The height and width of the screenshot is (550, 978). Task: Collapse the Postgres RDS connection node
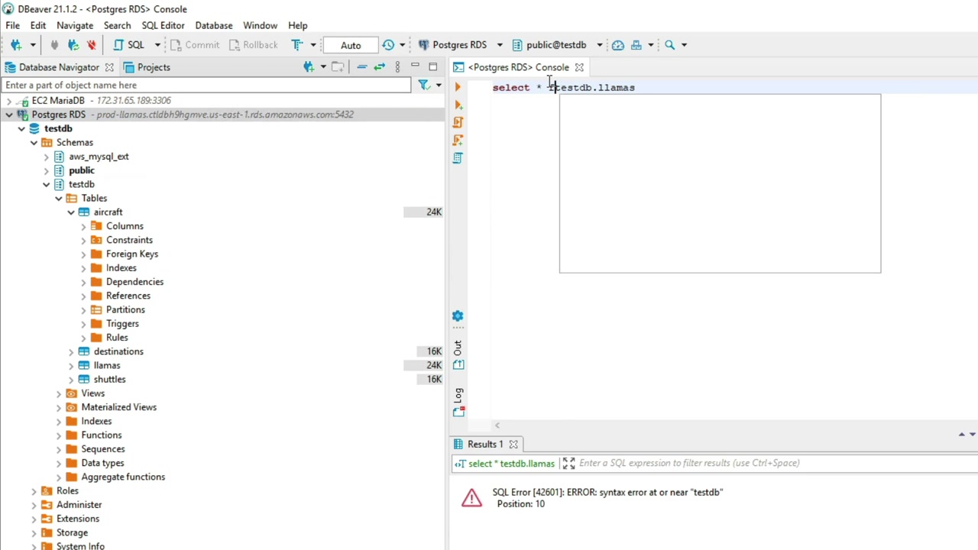[x=9, y=115]
